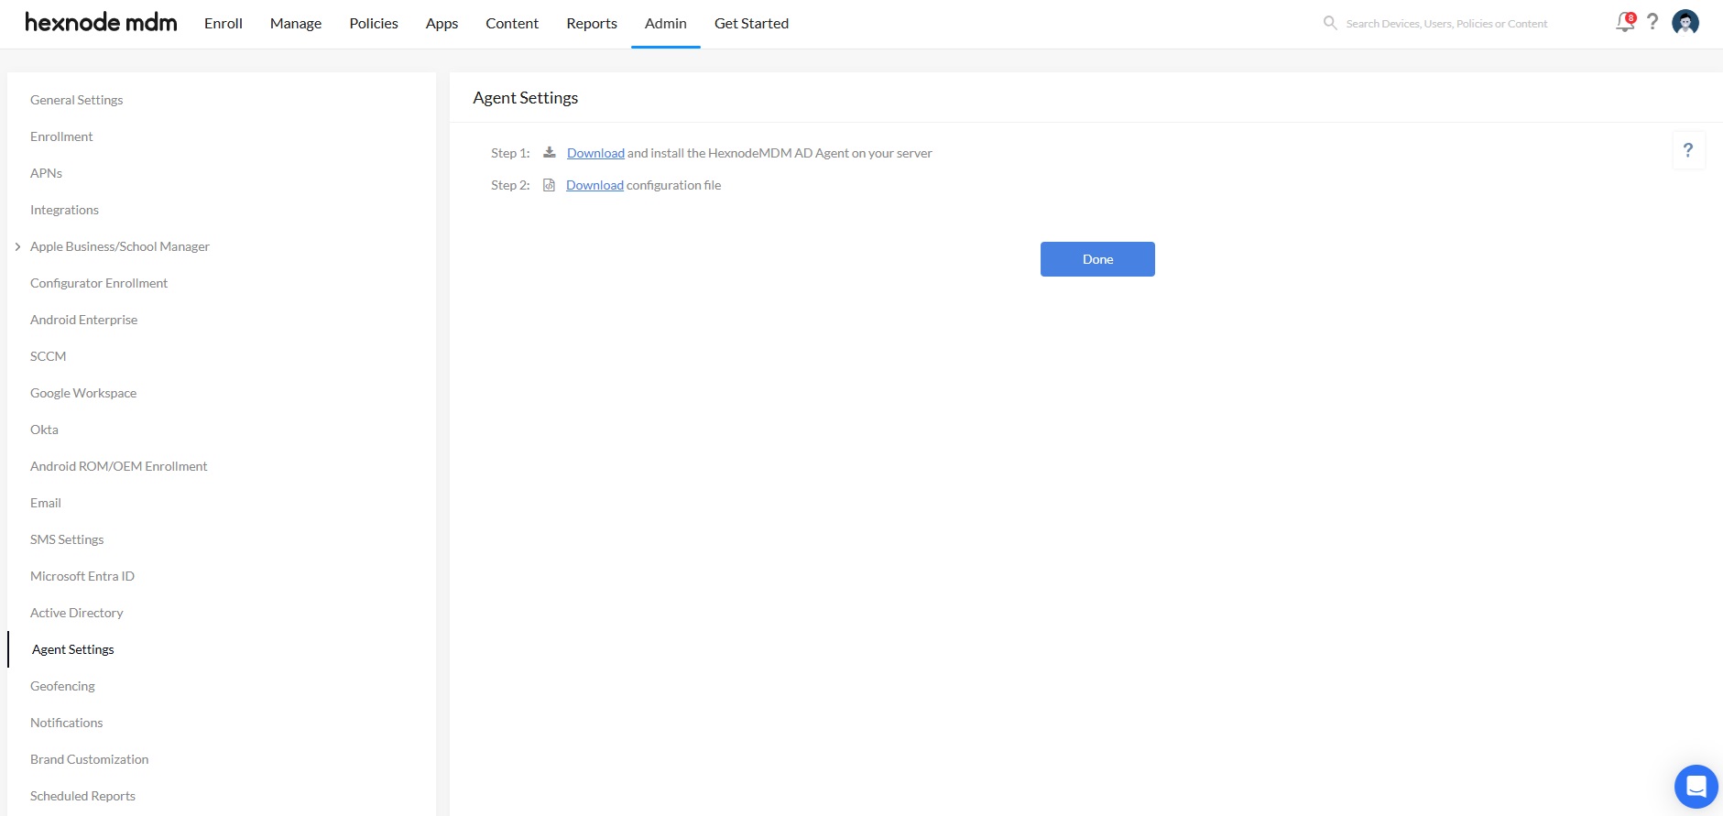Open Apple Business/School Manager item
Screen dimensions: 1723x816
[x=120, y=246]
